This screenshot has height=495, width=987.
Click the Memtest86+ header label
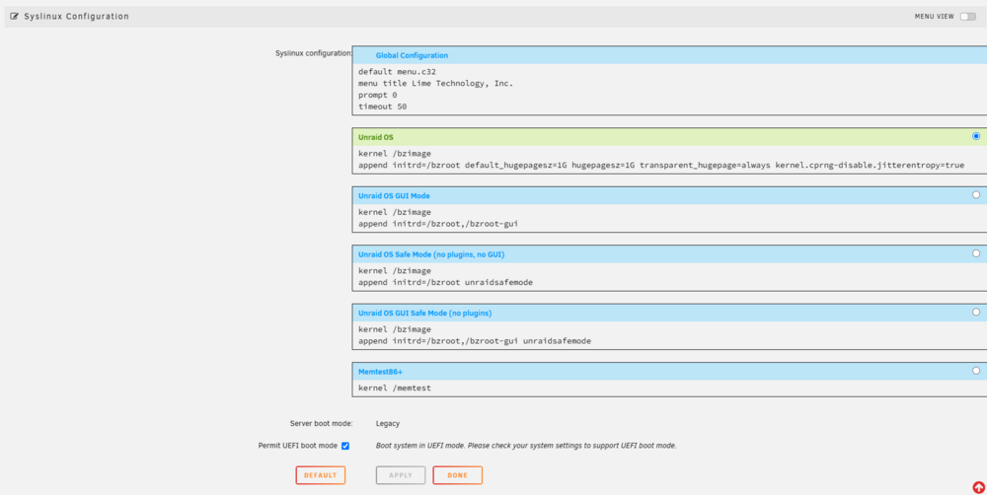[380, 372]
